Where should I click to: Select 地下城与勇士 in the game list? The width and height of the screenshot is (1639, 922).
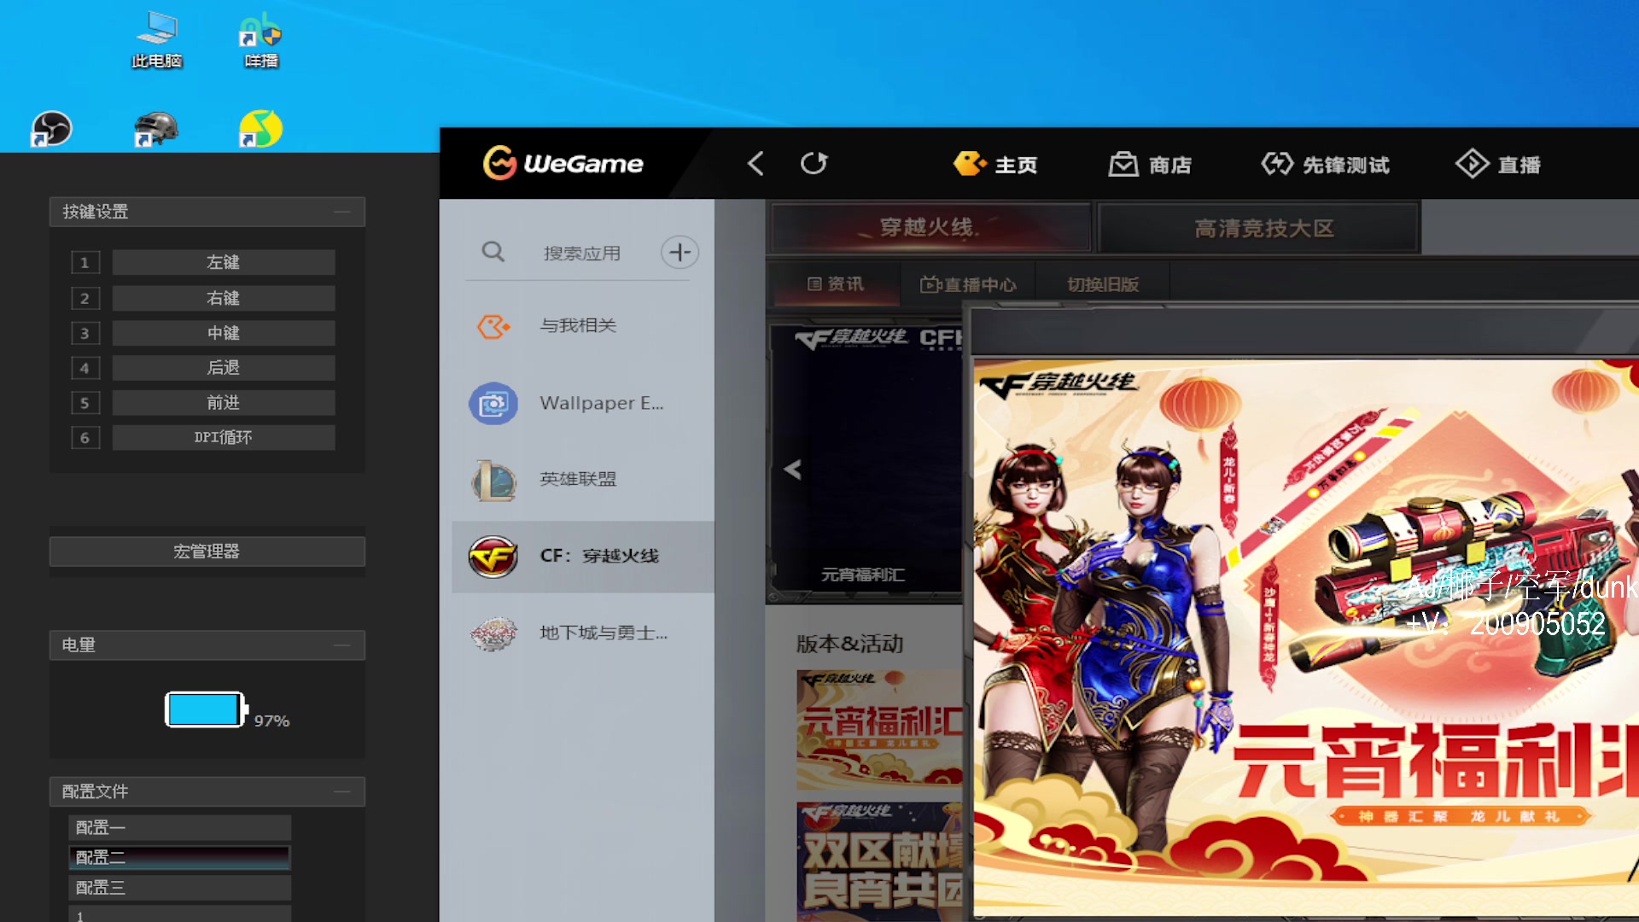click(583, 633)
